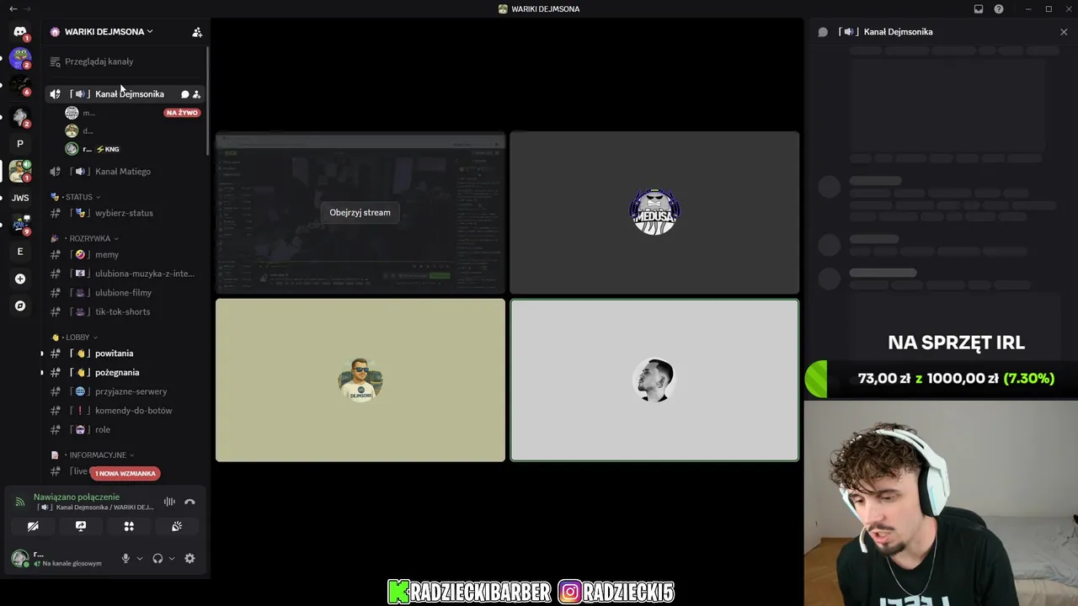The height and width of the screenshot is (606, 1078).
Task: Click invite people icon beside WARIKI DEJMSONA
Action: pyautogui.click(x=197, y=32)
